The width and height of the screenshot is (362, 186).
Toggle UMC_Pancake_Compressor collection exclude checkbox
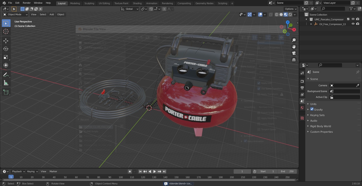click(348, 19)
